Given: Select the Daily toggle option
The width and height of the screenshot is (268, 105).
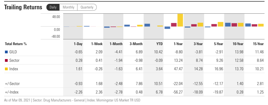Looking at the screenshot, I should click(53, 7).
